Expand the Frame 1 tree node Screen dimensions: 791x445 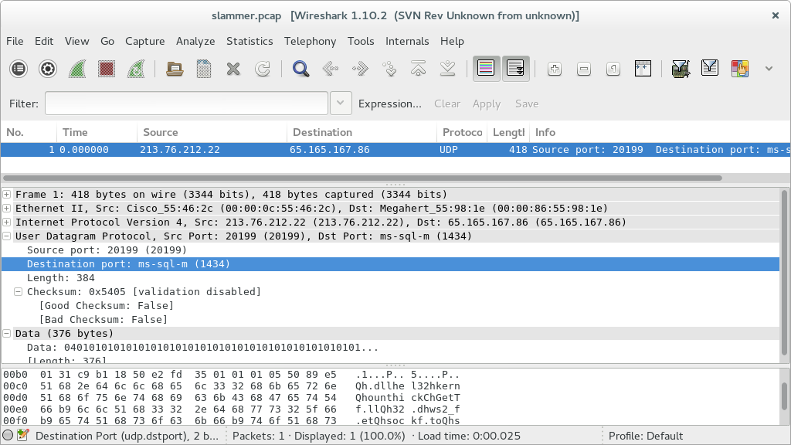(x=7, y=194)
